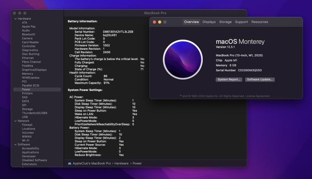Select SAS in the sidebar

pos(25,97)
